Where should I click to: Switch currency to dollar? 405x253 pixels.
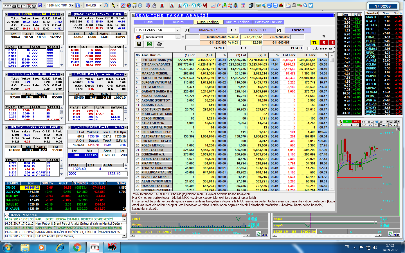click(x=324, y=42)
